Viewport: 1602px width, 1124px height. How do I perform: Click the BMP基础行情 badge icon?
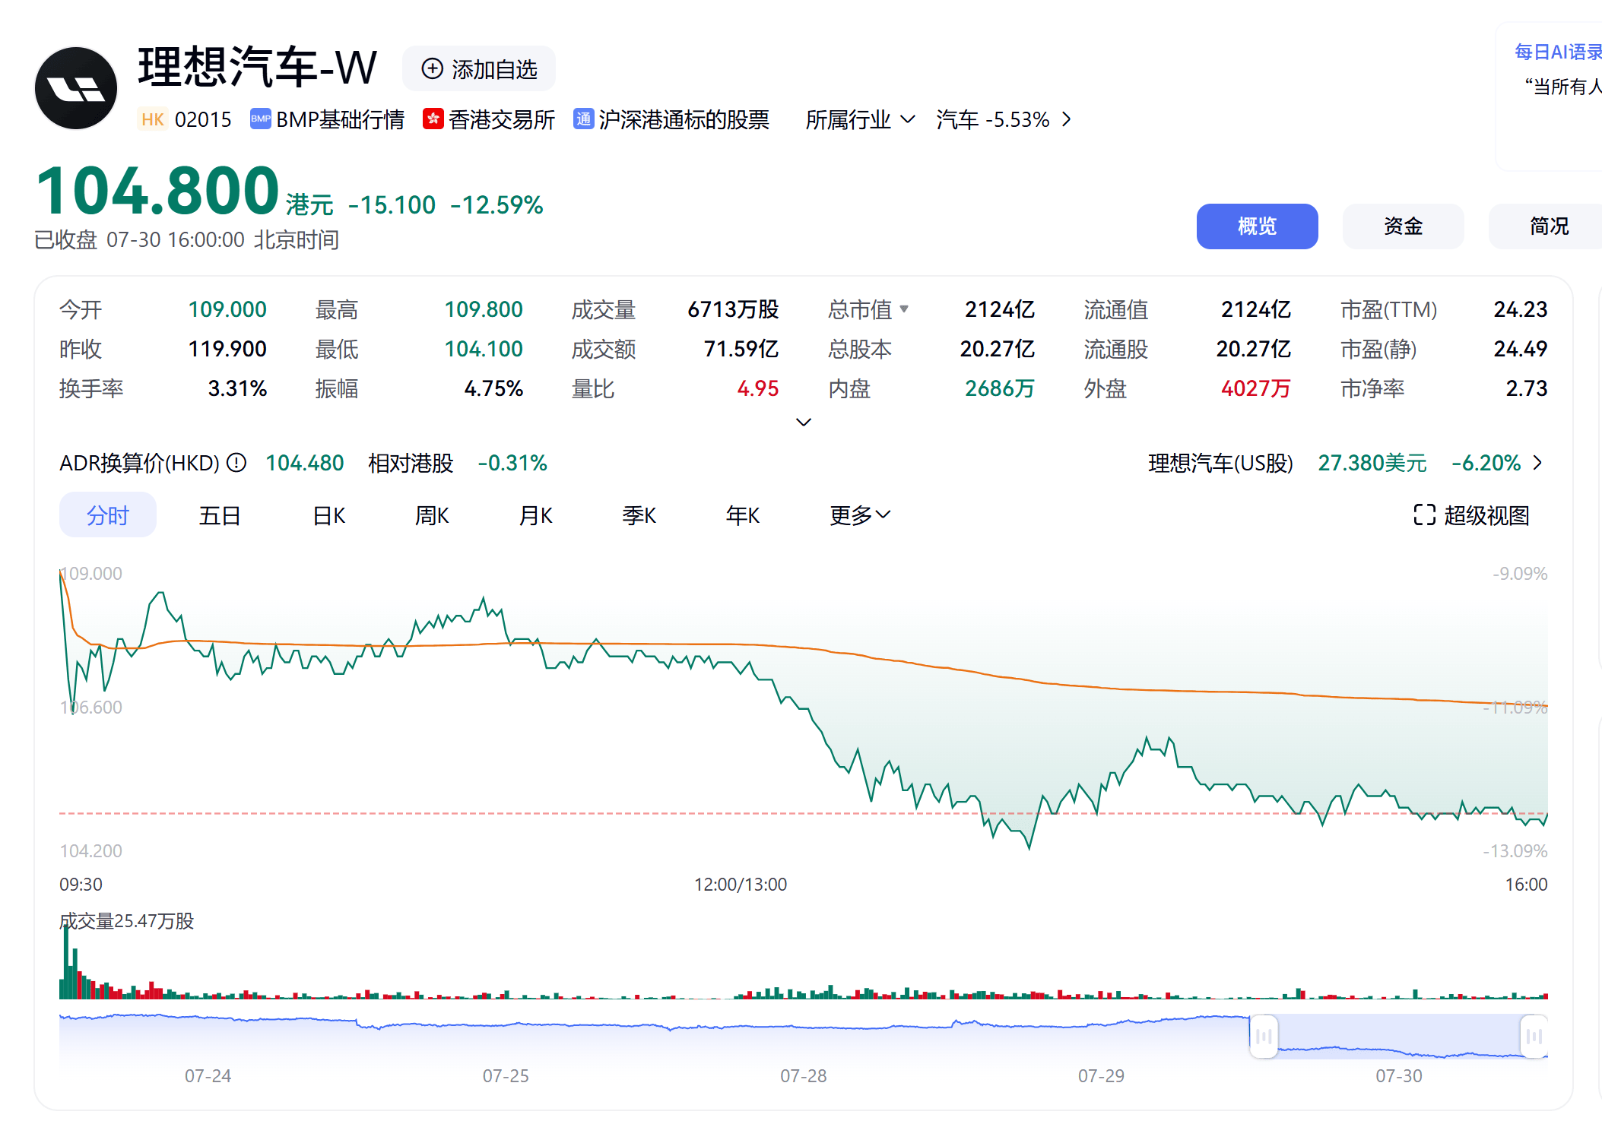(x=261, y=119)
